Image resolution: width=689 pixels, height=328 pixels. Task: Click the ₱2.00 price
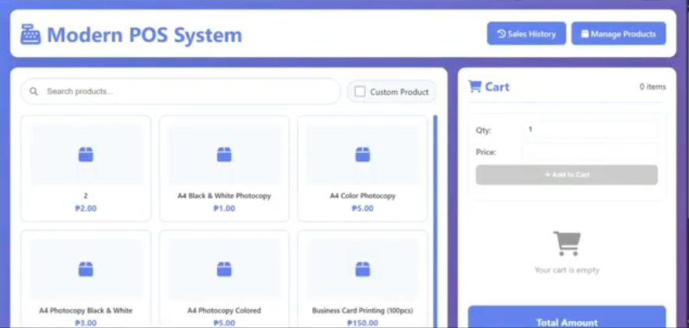tap(86, 208)
